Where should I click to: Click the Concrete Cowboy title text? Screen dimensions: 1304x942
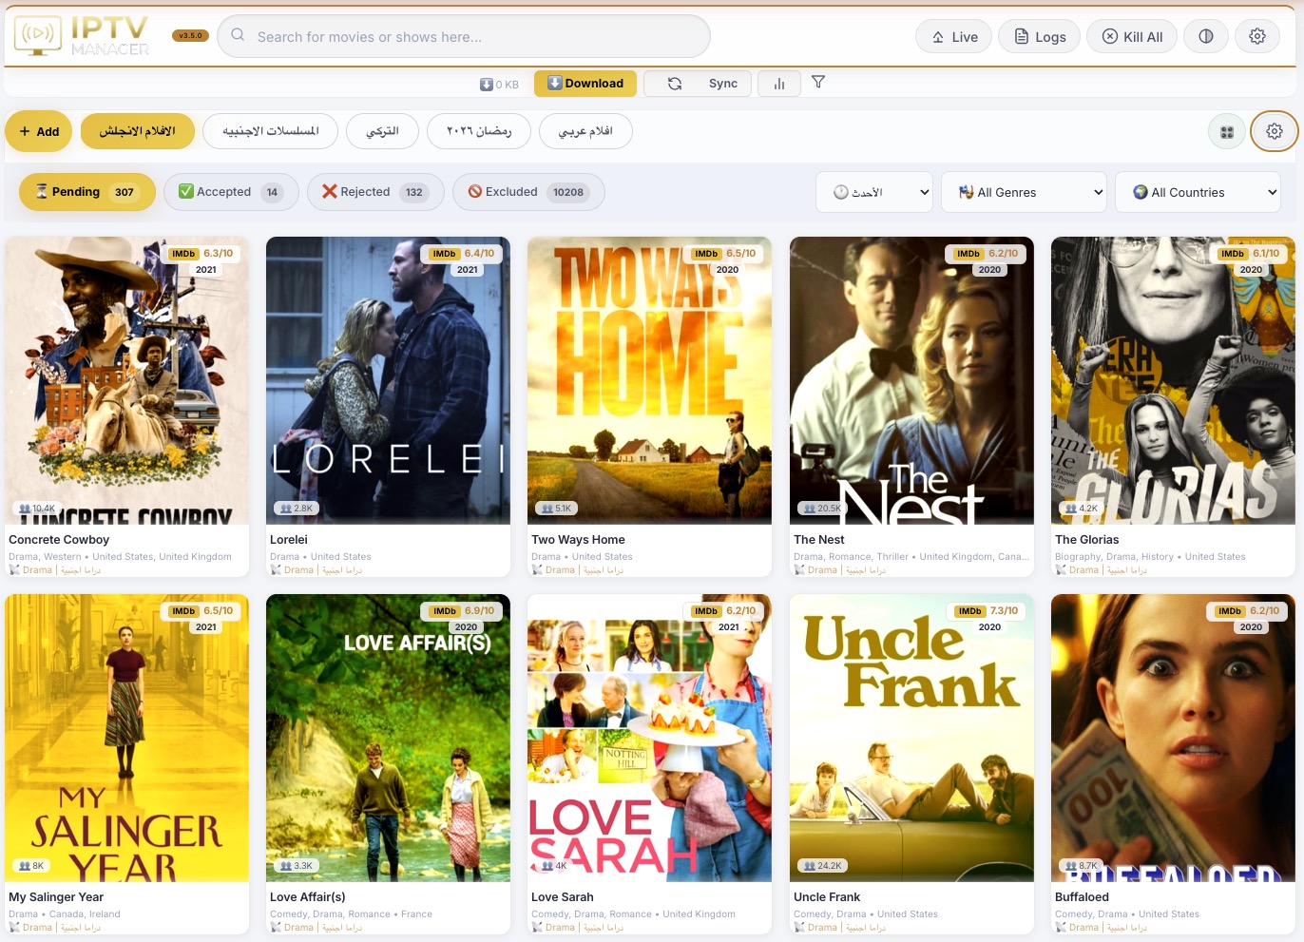59,540
